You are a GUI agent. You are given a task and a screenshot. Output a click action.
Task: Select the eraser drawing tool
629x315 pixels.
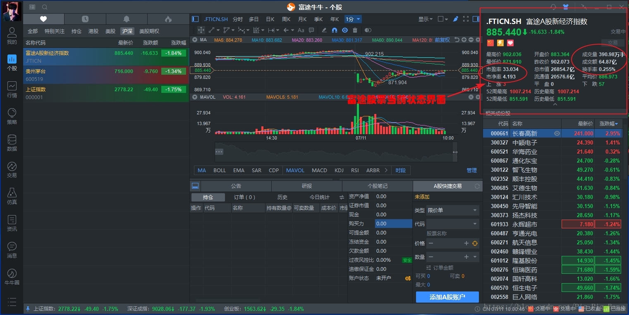[x=324, y=30]
